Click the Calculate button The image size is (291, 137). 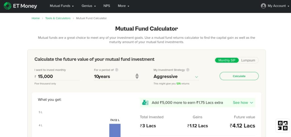pos(239,76)
